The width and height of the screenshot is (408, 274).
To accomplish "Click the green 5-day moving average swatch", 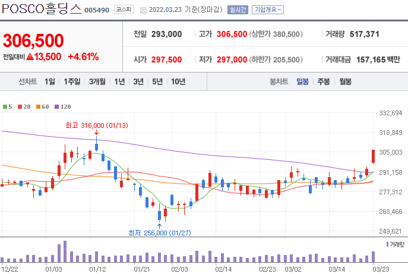I will point(5,107).
